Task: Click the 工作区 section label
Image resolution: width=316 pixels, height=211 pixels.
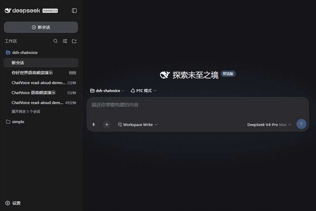Action: pyautogui.click(x=11, y=41)
